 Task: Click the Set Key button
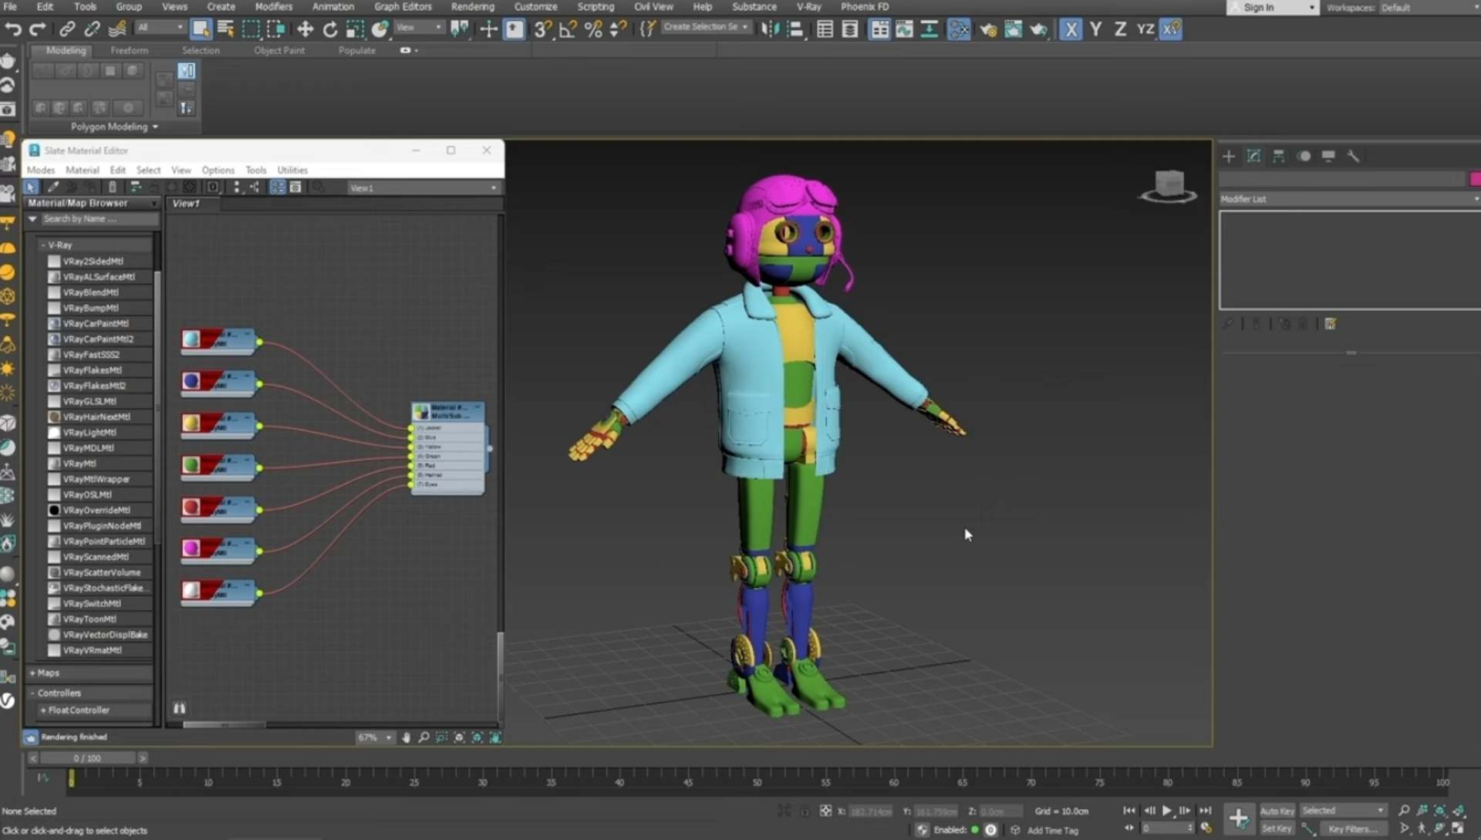[x=1278, y=828]
